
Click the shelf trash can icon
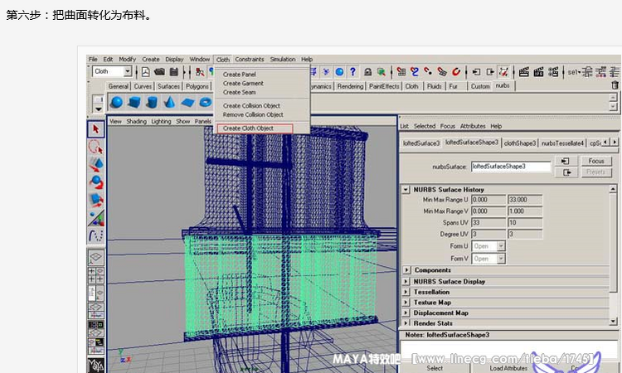coord(615,85)
